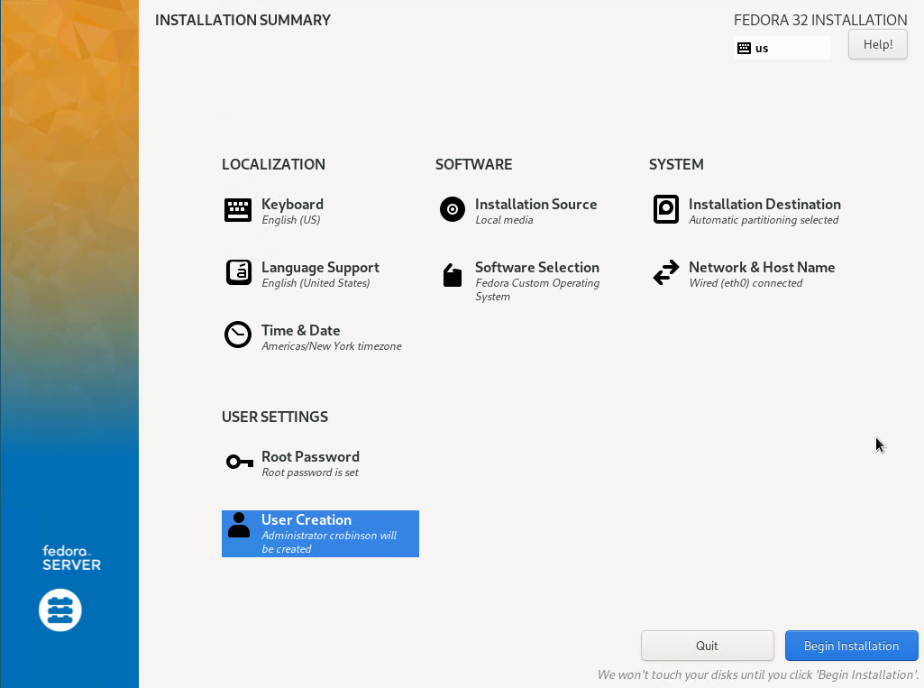Open the Keyboard settings title
Image resolution: width=924 pixels, height=688 pixels.
(x=292, y=204)
